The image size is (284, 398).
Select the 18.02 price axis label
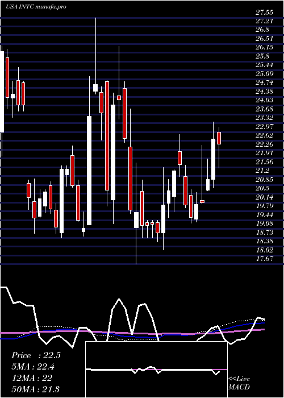point(264,250)
